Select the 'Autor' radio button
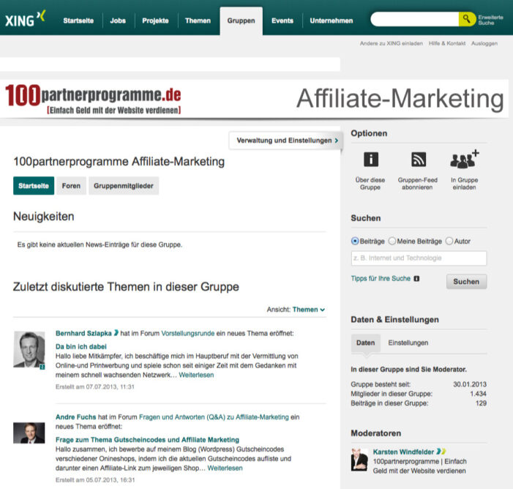The height and width of the screenshot is (489, 513). pos(449,242)
